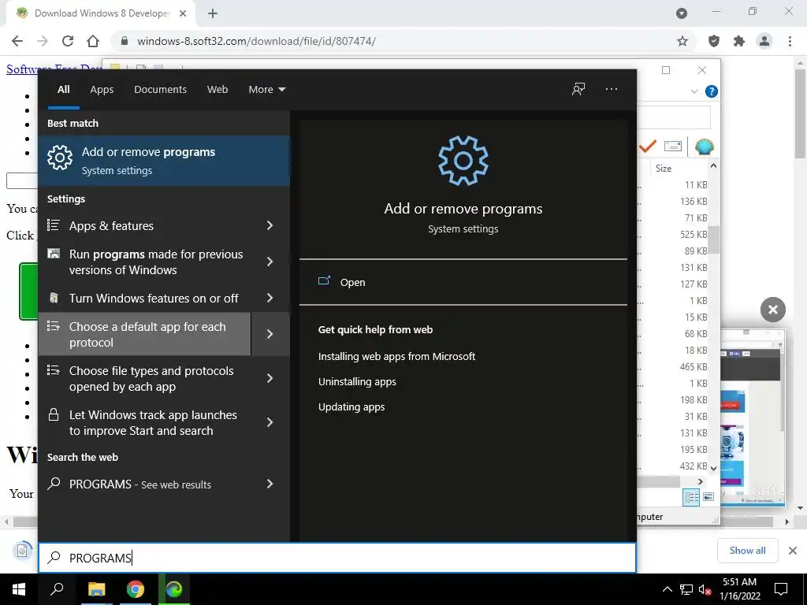807x605 pixels.
Task: Click lock icon beside Let Windows track app launches
Action: coord(53,414)
